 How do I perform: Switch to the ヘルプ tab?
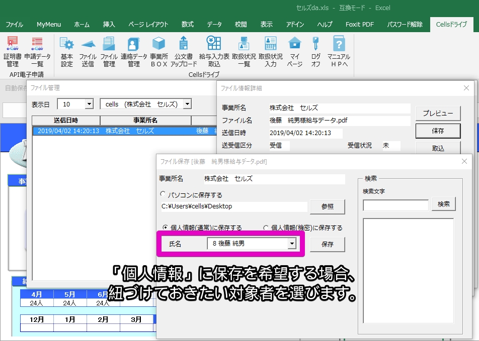click(325, 25)
